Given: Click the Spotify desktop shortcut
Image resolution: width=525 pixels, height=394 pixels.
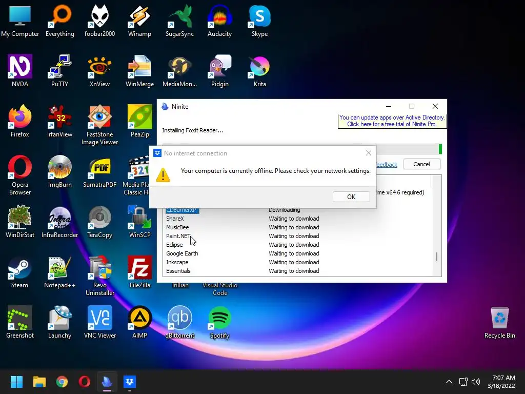Looking at the screenshot, I should tap(219, 322).
